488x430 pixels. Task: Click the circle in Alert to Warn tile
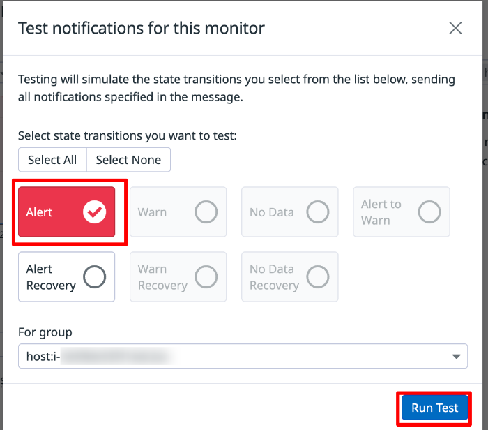click(x=429, y=212)
